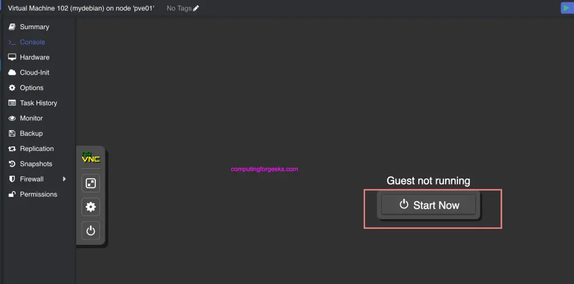The width and height of the screenshot is (574, 284).
Task: Open the Hardware settings
Action: 34,58
